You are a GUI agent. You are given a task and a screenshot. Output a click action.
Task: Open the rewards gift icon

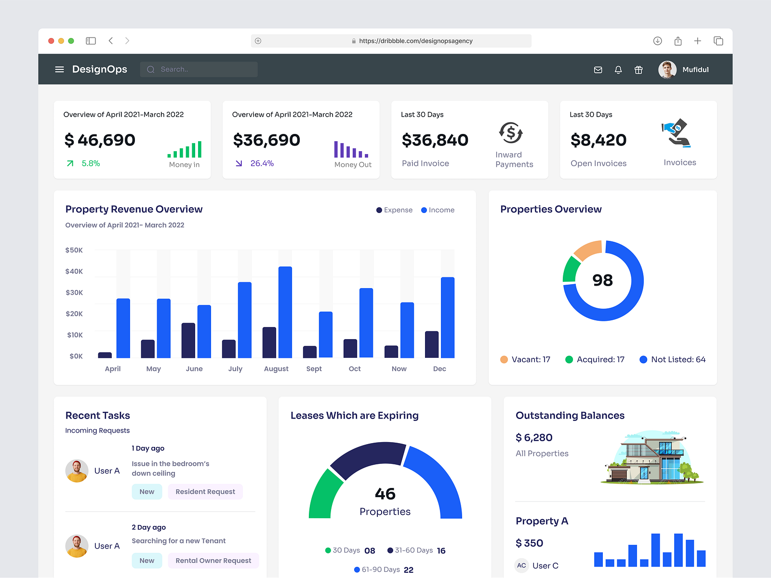click(638, 69)
